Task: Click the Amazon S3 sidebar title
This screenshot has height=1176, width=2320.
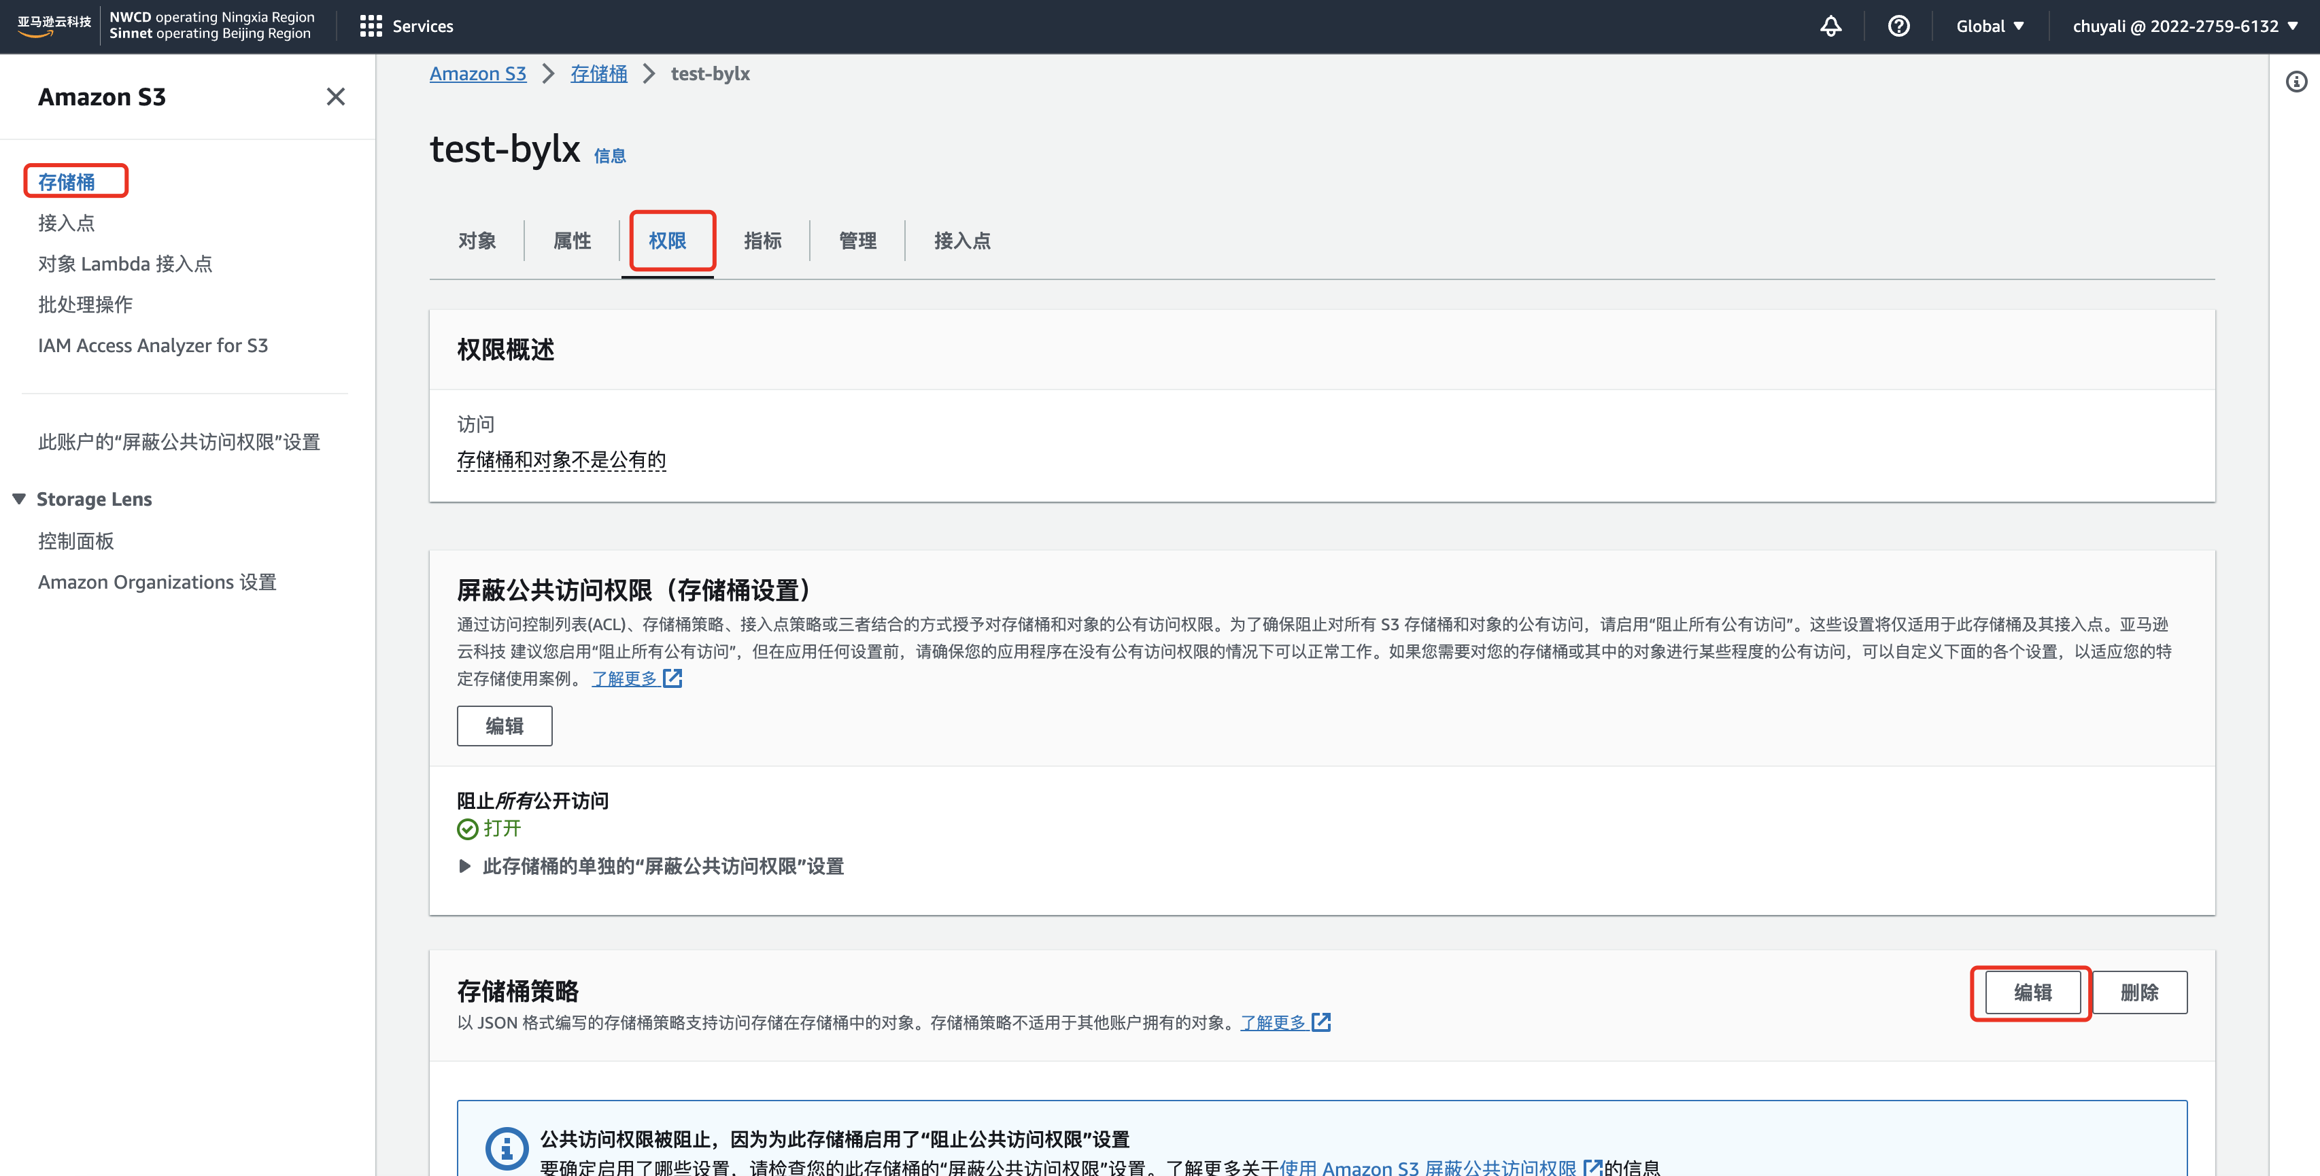Action: click(102, 97)
